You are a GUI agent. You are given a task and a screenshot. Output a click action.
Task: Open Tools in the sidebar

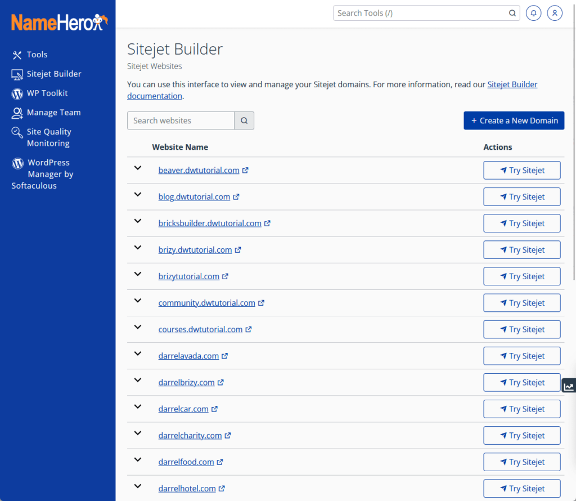tap(29, 55)
